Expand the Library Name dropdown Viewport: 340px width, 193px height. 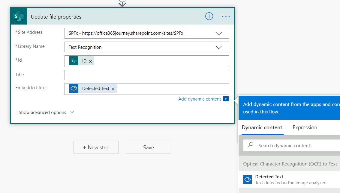[218, 47]
